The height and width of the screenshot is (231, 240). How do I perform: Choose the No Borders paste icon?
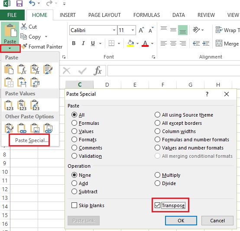9,82
